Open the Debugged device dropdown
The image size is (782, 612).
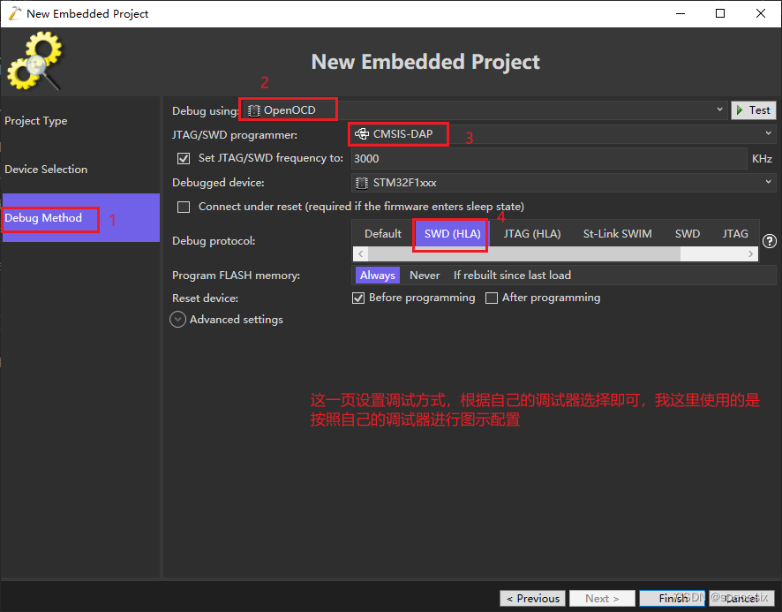[x=766, y=182]
